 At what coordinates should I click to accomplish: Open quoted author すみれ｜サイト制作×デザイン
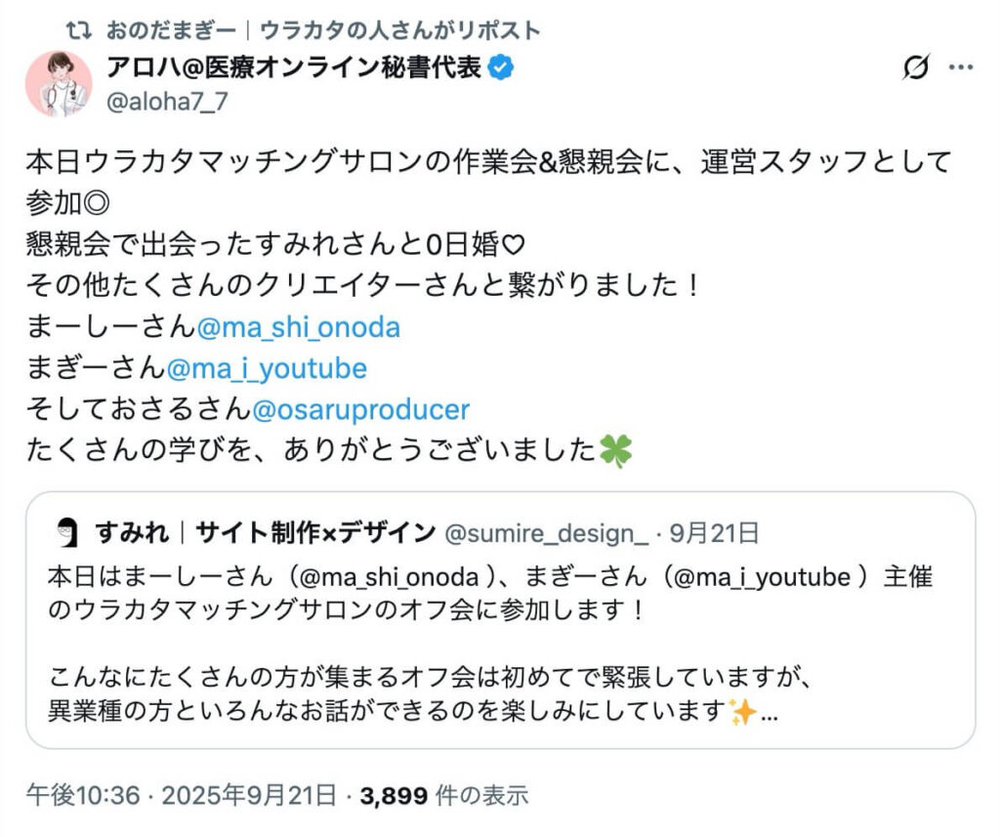[266, 532]
